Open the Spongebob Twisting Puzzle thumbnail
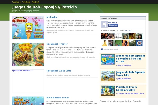The height and width of the screenshot is (105, 158). [x=108, y=59]
